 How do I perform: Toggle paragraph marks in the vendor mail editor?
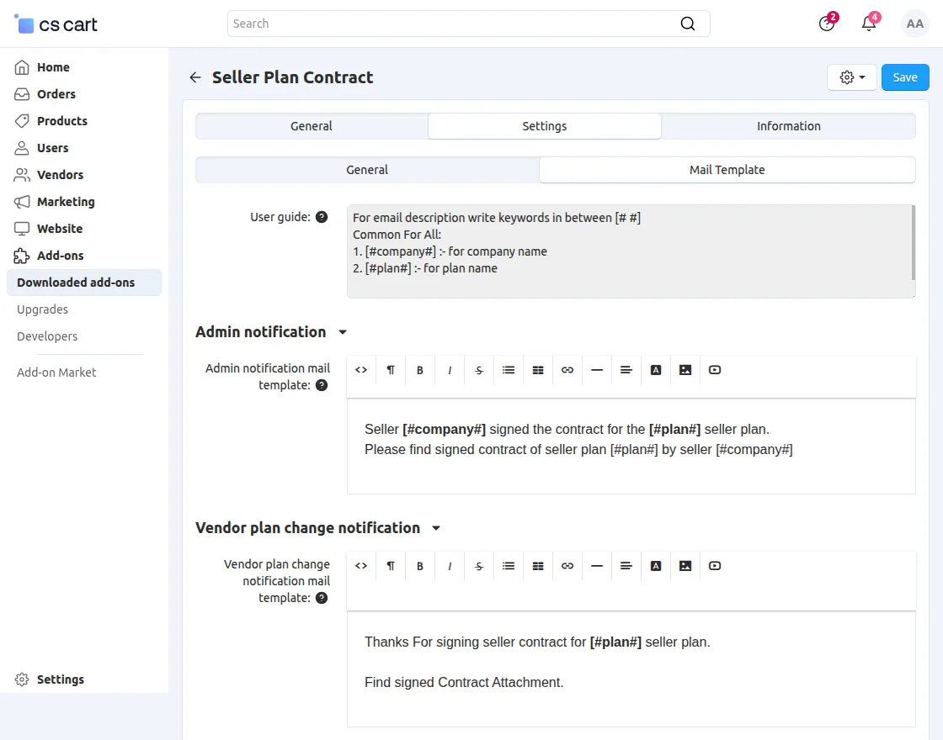[390, 565]
